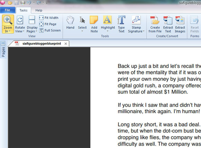Choose the Type Text tool
The height and width of the screenshot is (148, 201).
(x=121, y=24)
